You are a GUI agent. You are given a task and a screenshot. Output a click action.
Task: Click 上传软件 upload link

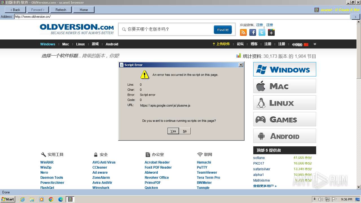(221, 44)
